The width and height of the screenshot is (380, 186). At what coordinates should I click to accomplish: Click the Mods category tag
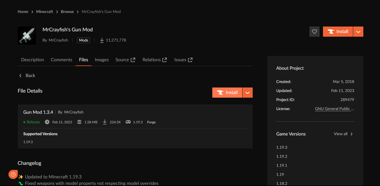[x=84, y=40]
